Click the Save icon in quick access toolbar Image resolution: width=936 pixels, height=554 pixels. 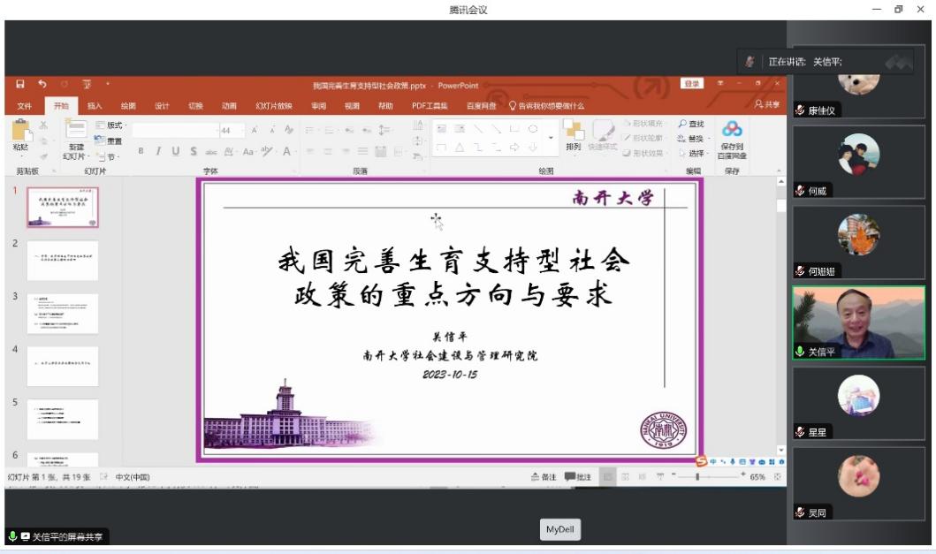click(x=19, y=85)
